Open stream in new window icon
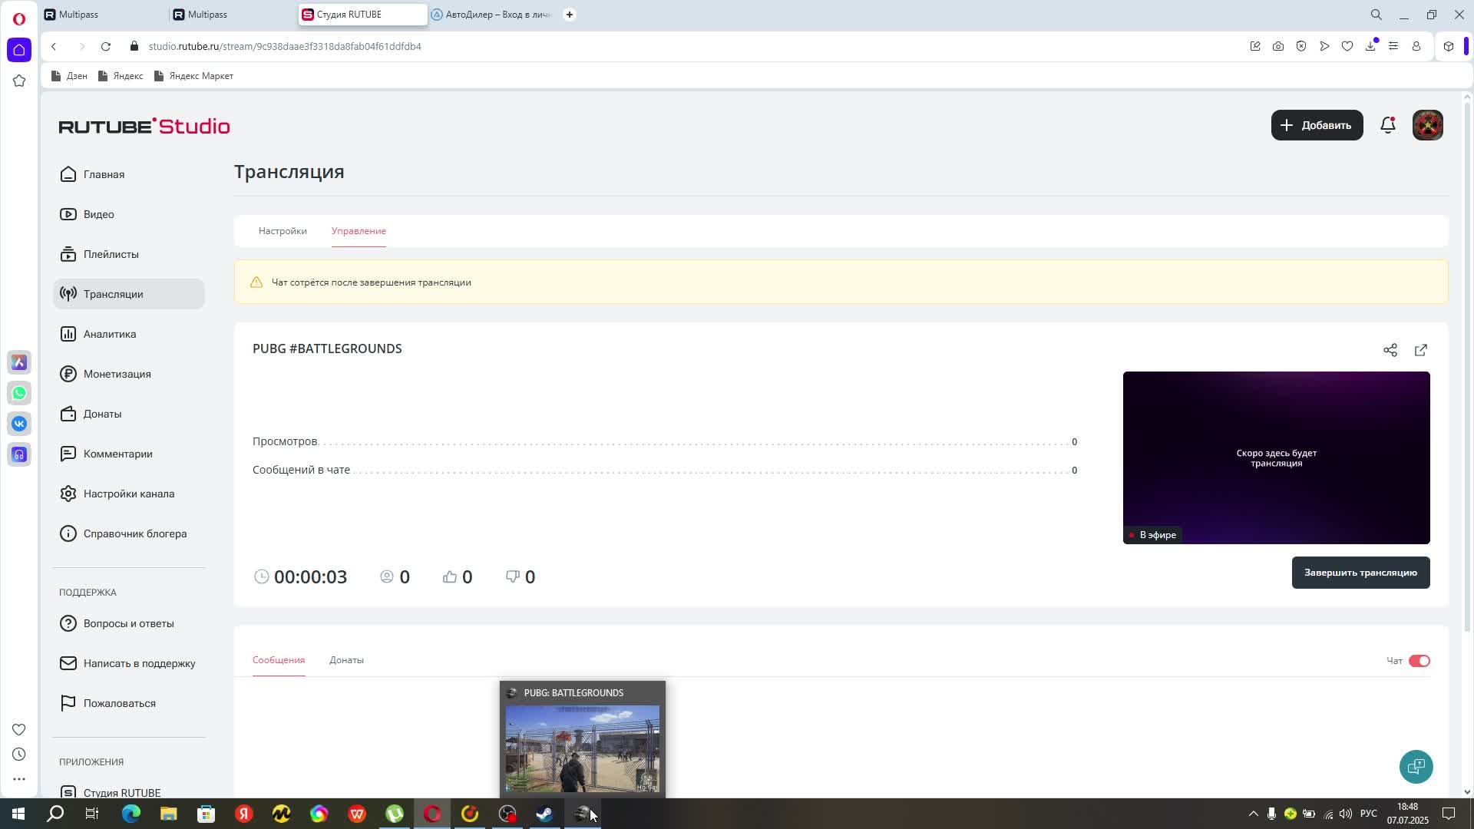Image resolution: width=1474 pixels, height=829 pixels. (1420, 350)
